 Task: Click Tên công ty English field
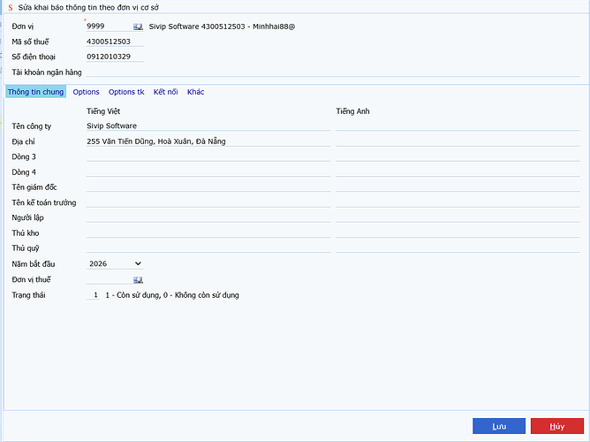(x=458, y=126)
